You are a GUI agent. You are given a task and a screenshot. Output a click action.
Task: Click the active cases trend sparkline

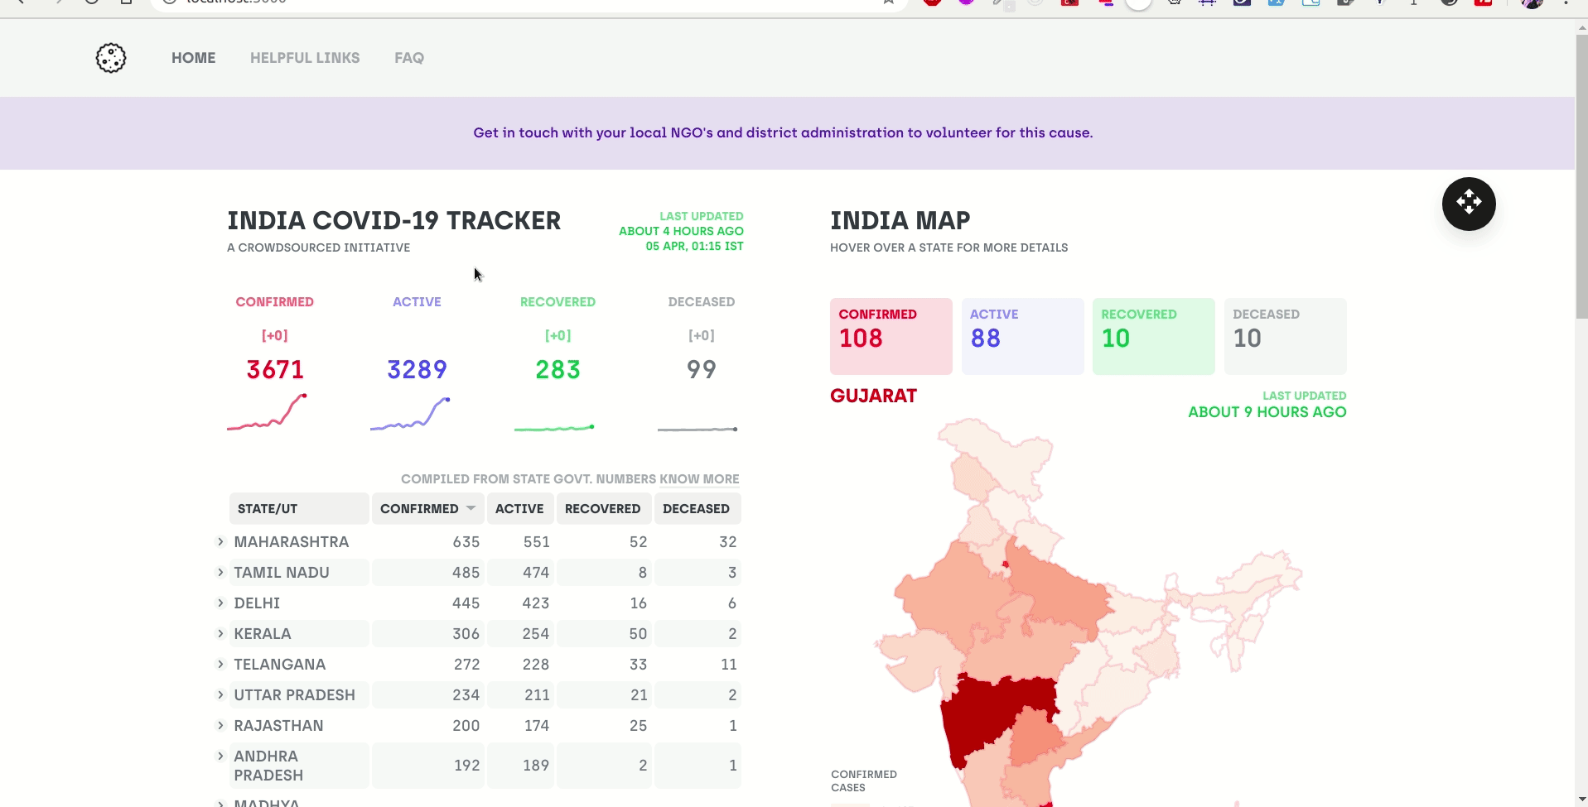[410, 414]
